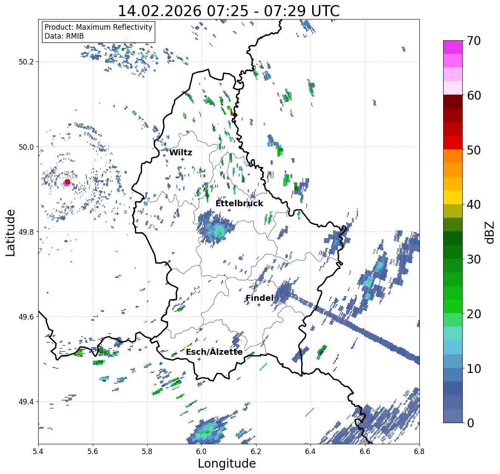
Task: Click the Latitude axis label
Action: coord(11,233)
